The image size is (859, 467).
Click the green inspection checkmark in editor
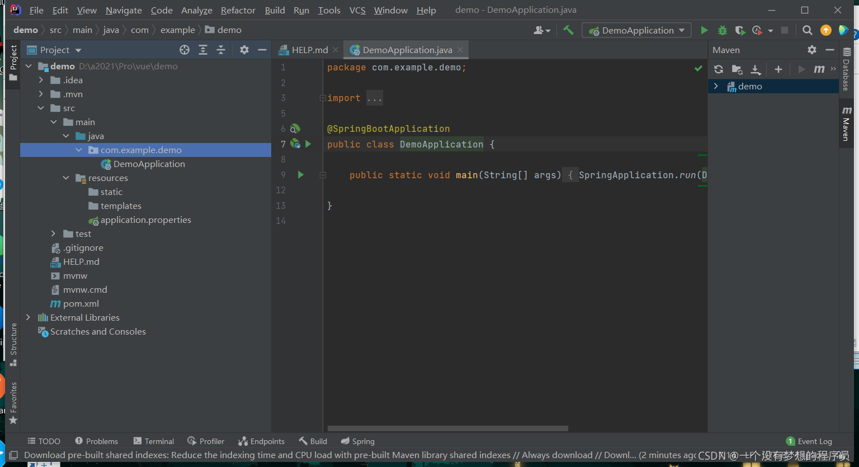(698, 68)
